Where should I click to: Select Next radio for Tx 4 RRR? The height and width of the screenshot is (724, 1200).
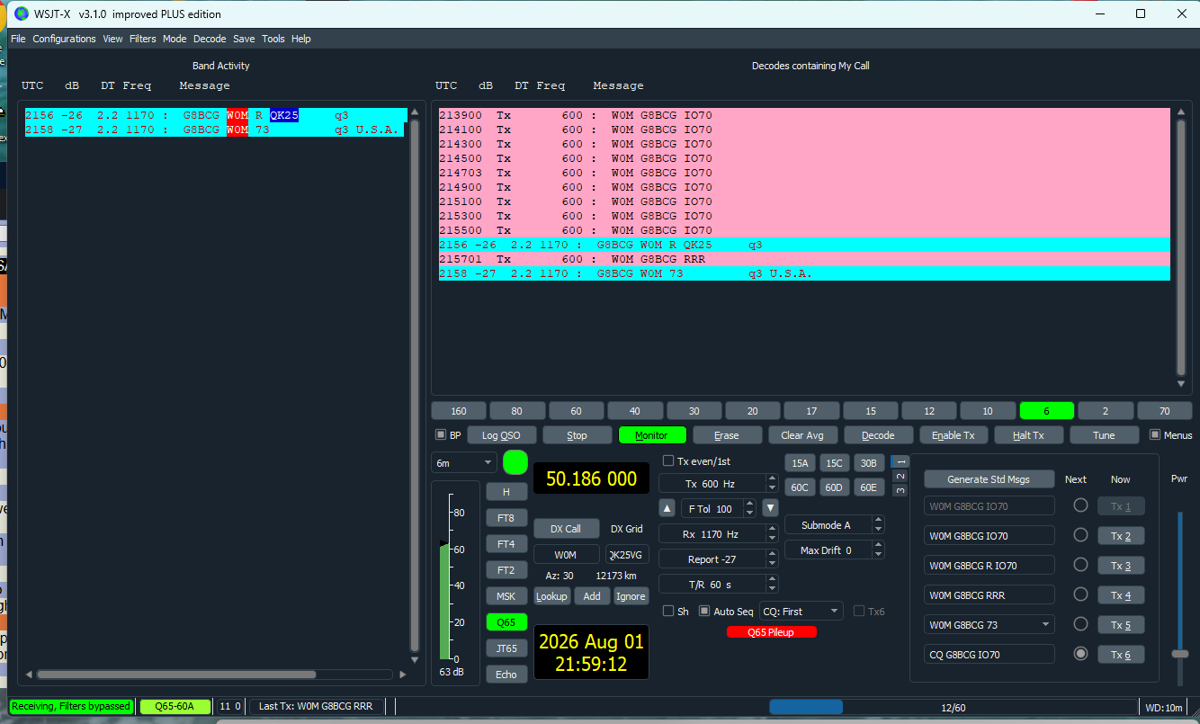[1080, 594]
